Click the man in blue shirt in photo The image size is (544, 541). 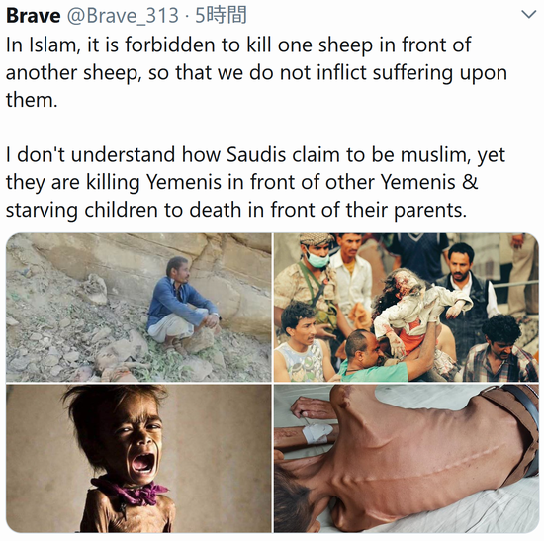pyautogui.click(x=182, y=306)
